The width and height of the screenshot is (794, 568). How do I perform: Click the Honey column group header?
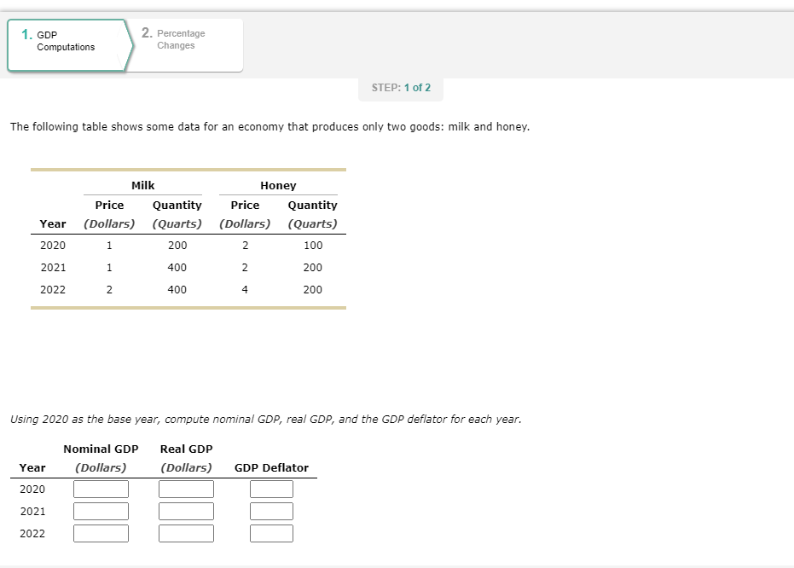(278, 185)
